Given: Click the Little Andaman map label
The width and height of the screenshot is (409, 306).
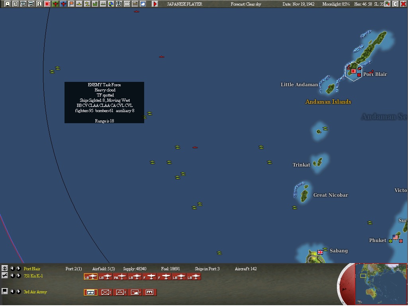Looking at the screenshot, I should (299, 85).
